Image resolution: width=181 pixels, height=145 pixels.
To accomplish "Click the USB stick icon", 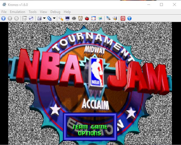I will (x=108, y=18).
